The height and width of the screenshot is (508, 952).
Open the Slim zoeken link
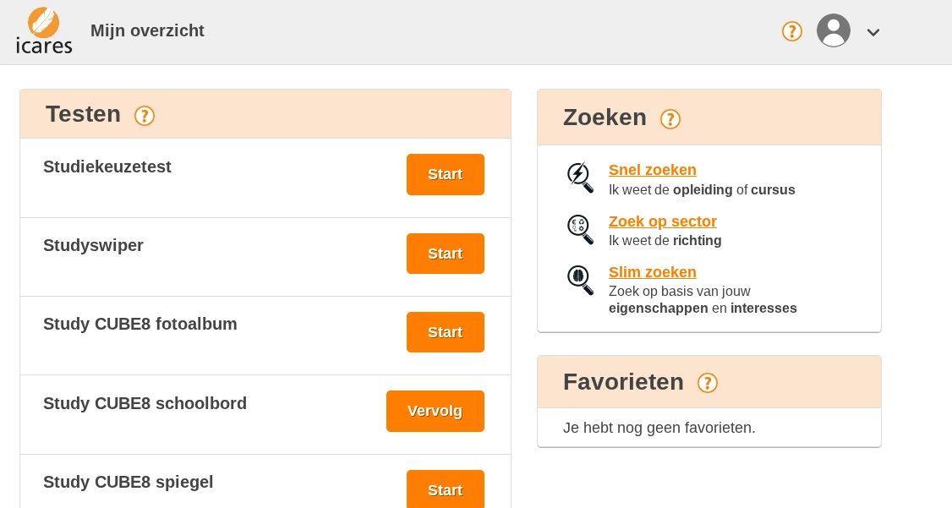pyautogui.click(x=652, y=272)
